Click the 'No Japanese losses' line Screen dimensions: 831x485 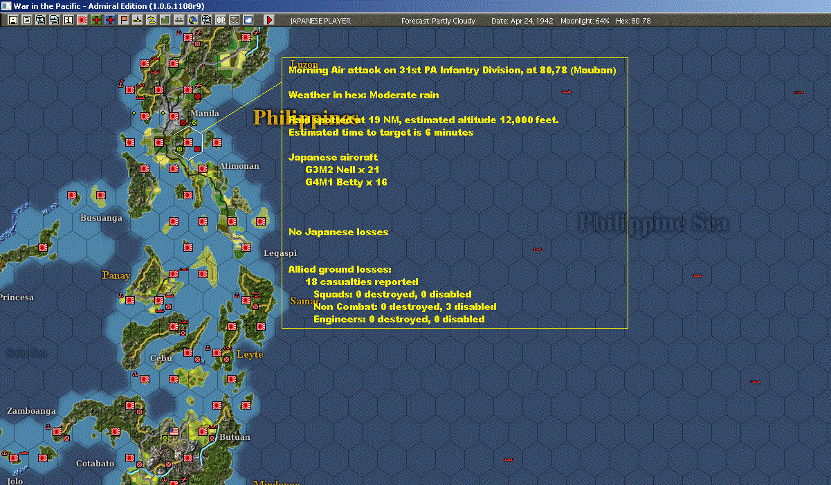tap(338, 232)
